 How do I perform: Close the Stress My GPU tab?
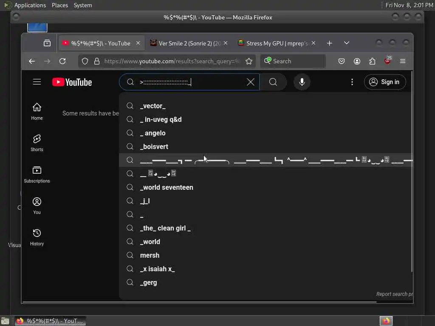[313, 43]
